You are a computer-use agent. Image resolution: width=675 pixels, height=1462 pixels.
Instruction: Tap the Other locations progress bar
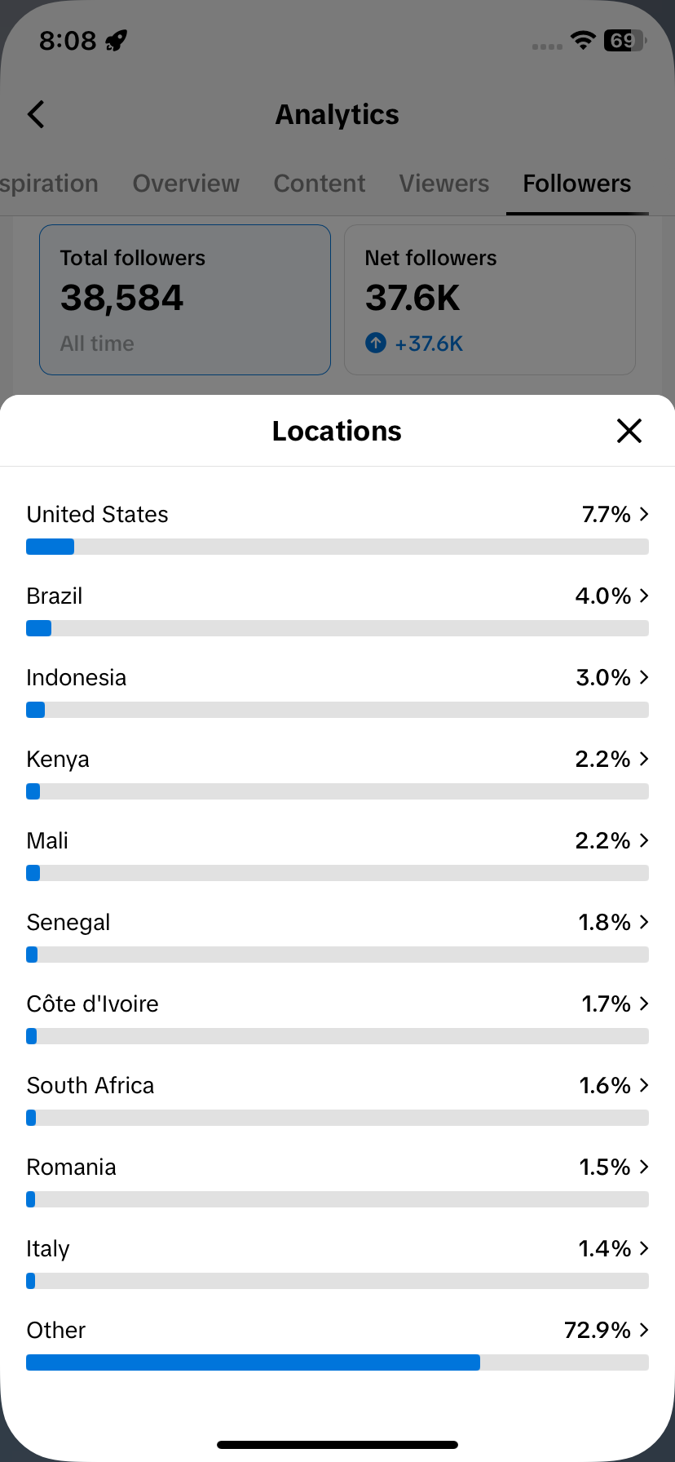(337, 1362)
